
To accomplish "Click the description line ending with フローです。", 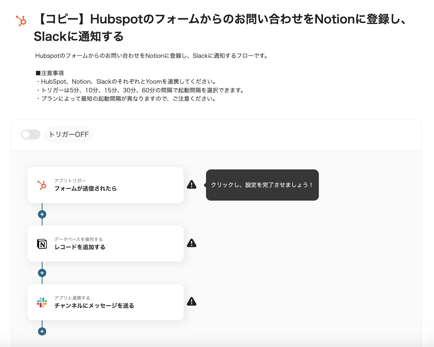I will (x=152, y=56).
